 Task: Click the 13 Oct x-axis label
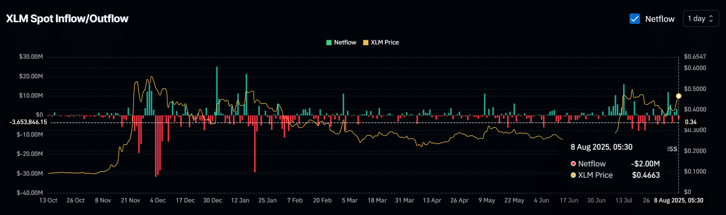coord(48,200)
